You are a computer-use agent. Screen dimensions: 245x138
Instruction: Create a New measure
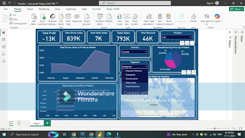pyautogui.click(x=160, y=19)
